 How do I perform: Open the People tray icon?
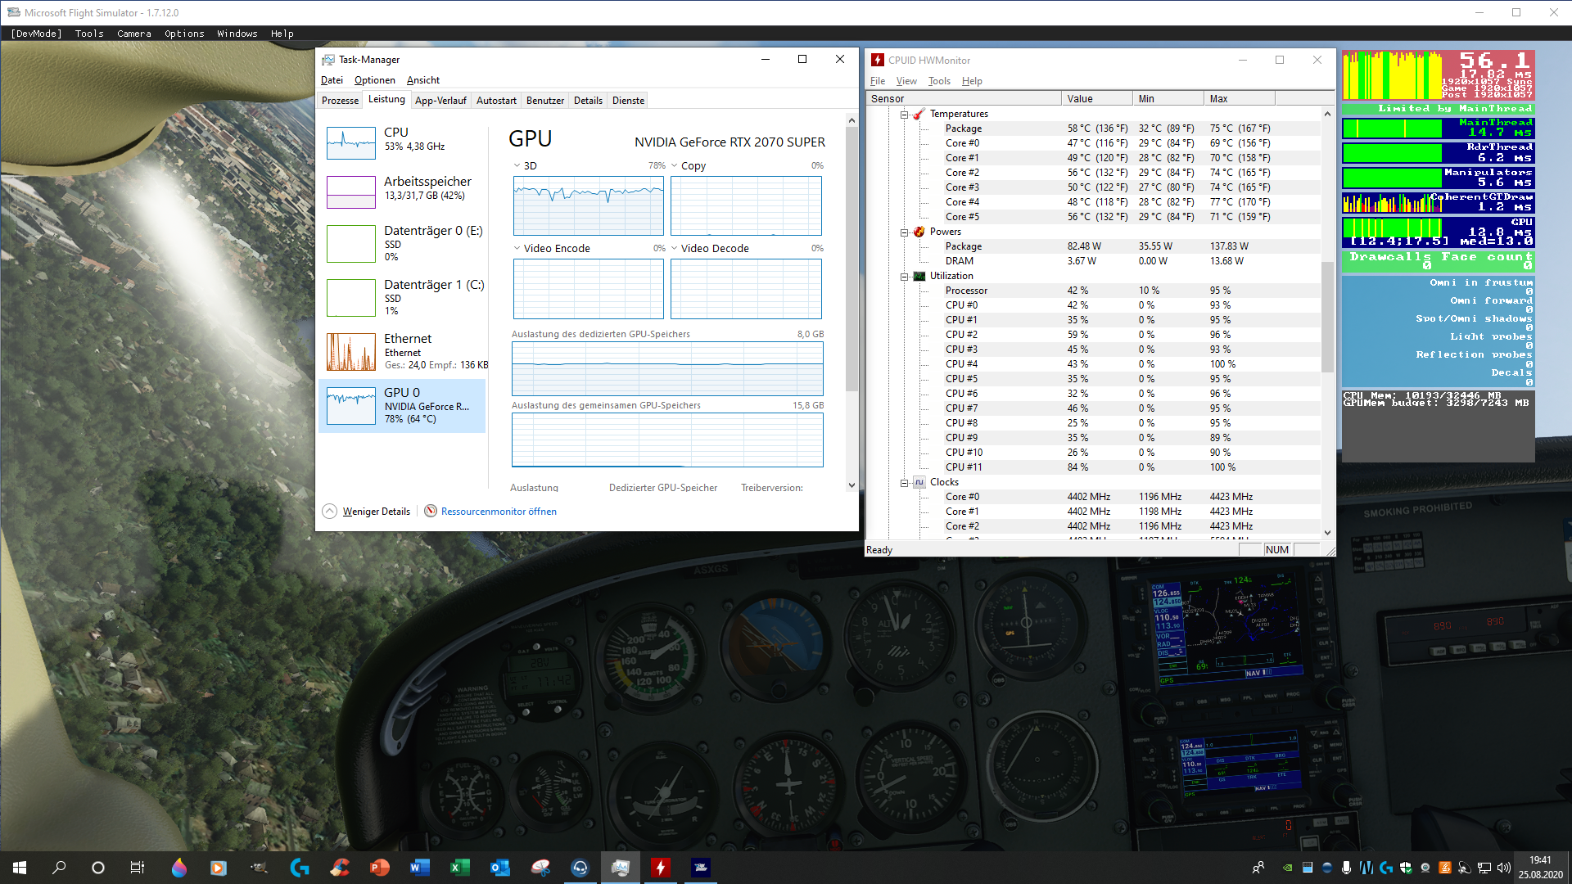1258,868
